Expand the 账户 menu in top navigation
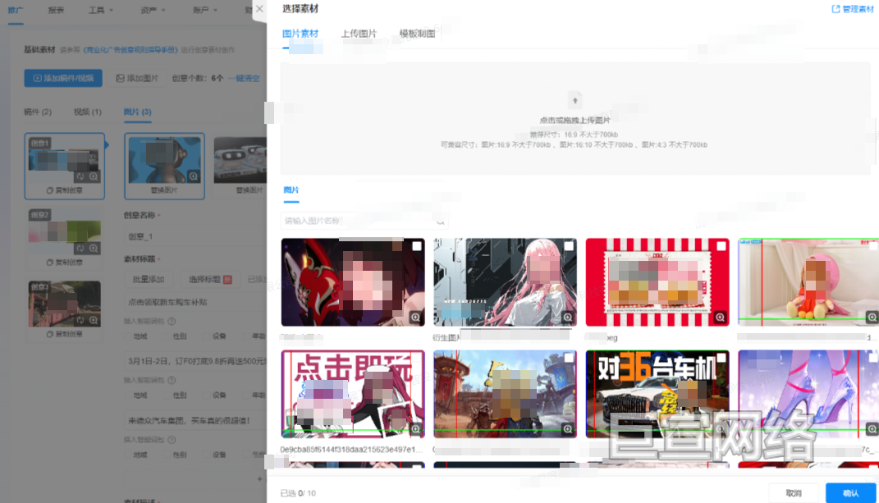The image size is (879, 503). (x=204, y=10)
